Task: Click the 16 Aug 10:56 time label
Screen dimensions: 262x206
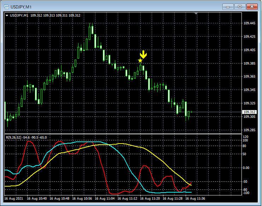Action: pyautogui.click(x=82, y=199)
